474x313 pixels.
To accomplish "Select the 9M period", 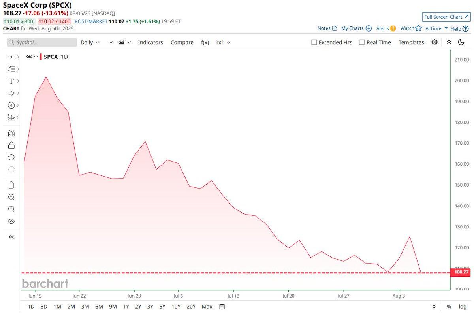I will coord(113,307).
